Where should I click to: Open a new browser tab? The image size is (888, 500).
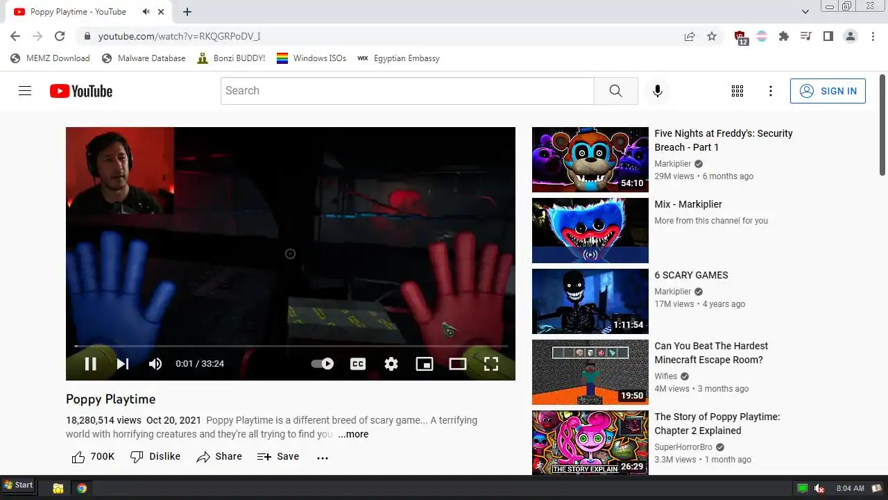coord(187,12)
